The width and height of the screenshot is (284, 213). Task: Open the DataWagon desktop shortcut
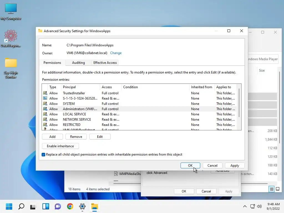(x=11, y=38)
